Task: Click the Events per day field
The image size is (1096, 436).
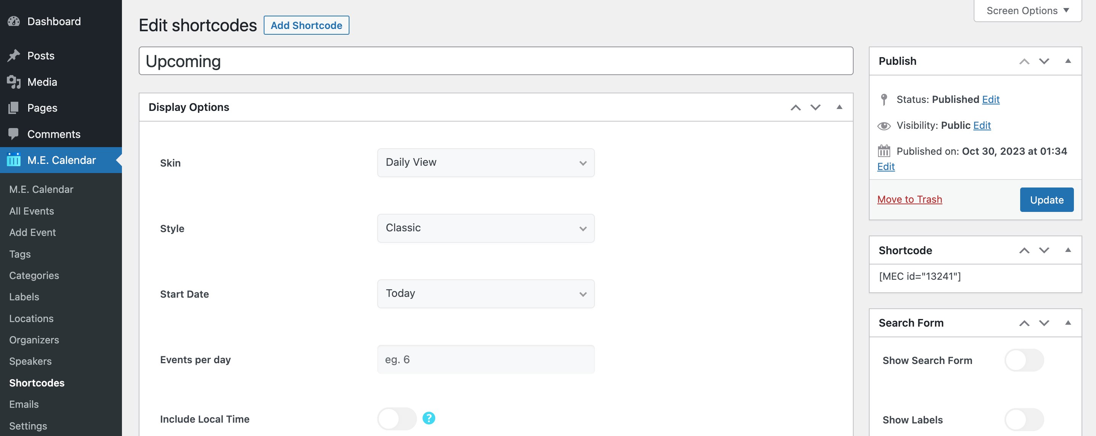Action: click(486, 359)
